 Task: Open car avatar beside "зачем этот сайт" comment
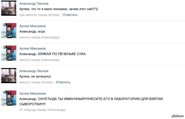(9, 8)
